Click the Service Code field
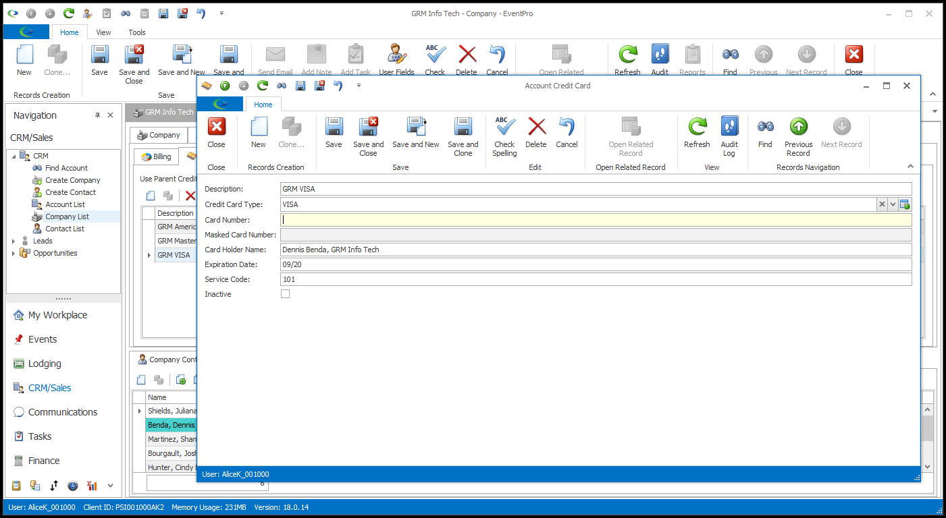Image resolution: width=946 pixels, height=518 pixels. [596, 279]
